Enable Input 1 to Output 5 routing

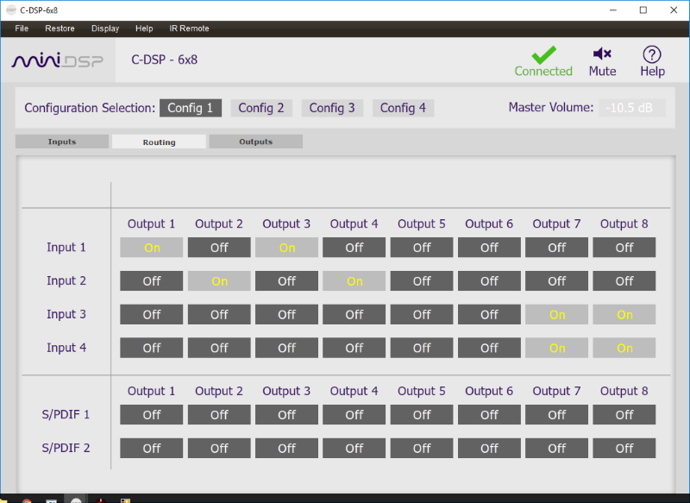click(x=422, y=248)
